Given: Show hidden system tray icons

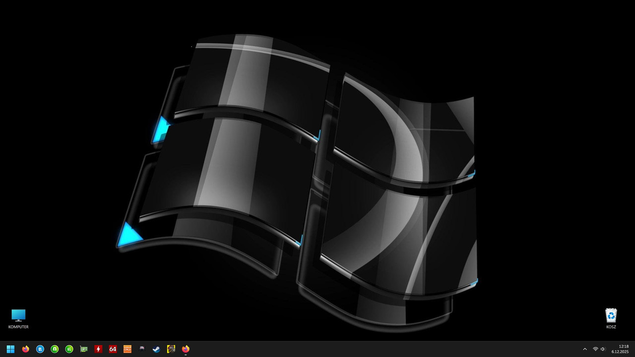Looking at the screenshot, I should [584, 349].
